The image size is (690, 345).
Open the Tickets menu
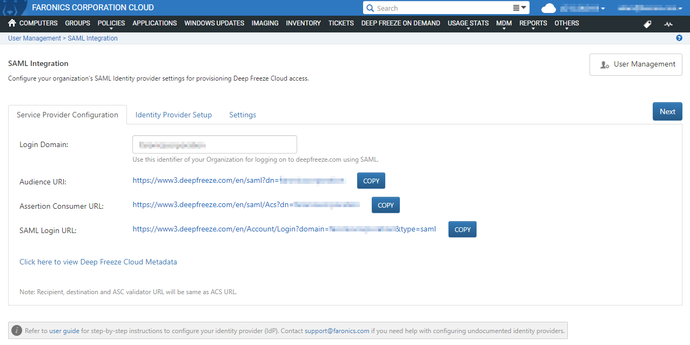click(341, 23)
